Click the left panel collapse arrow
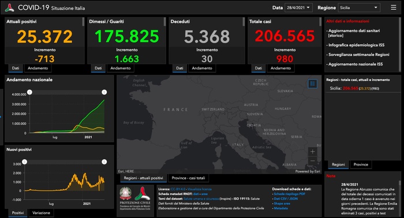Screen dimensions: 404x218 [1, 117]
